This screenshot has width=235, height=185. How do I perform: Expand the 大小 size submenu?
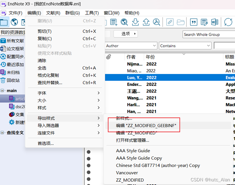tap(65, 100)
